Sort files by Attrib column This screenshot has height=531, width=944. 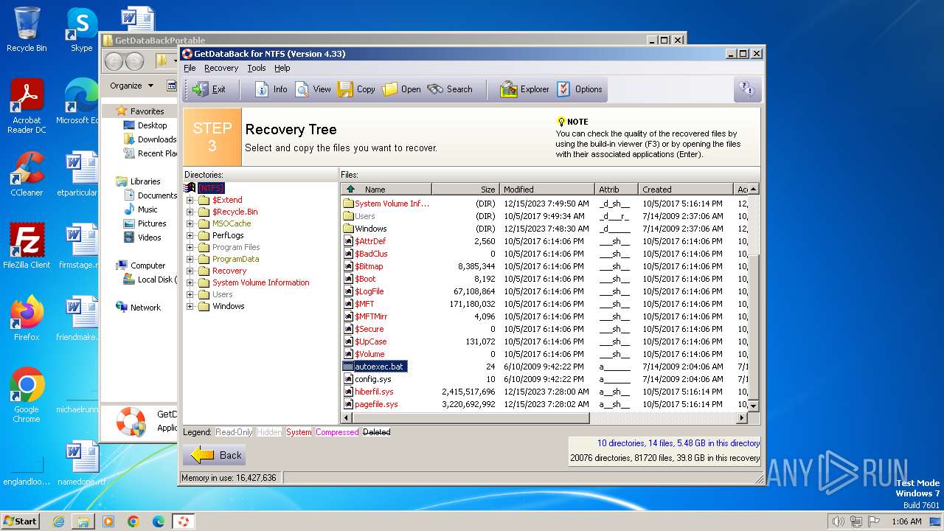pyautogui.click(x=616, y=190)
